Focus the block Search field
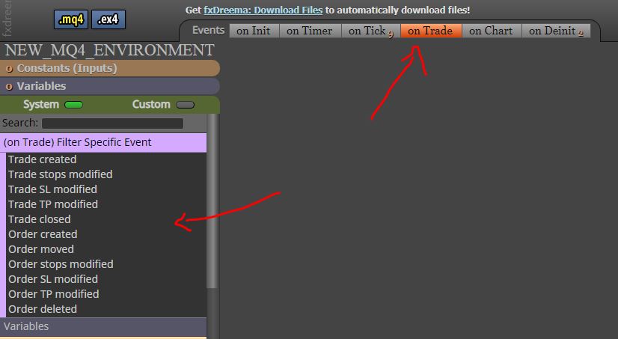The image size is (618, 339). tap(112, 123)
